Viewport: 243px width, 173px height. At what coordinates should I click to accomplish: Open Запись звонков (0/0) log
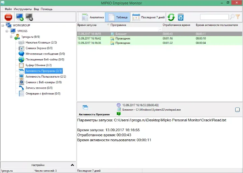(x=39, y=88)
